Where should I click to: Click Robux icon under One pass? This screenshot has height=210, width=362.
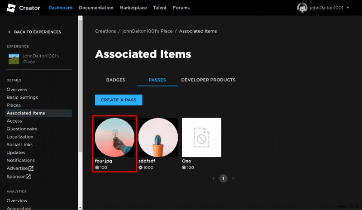[x=184, y=167]
